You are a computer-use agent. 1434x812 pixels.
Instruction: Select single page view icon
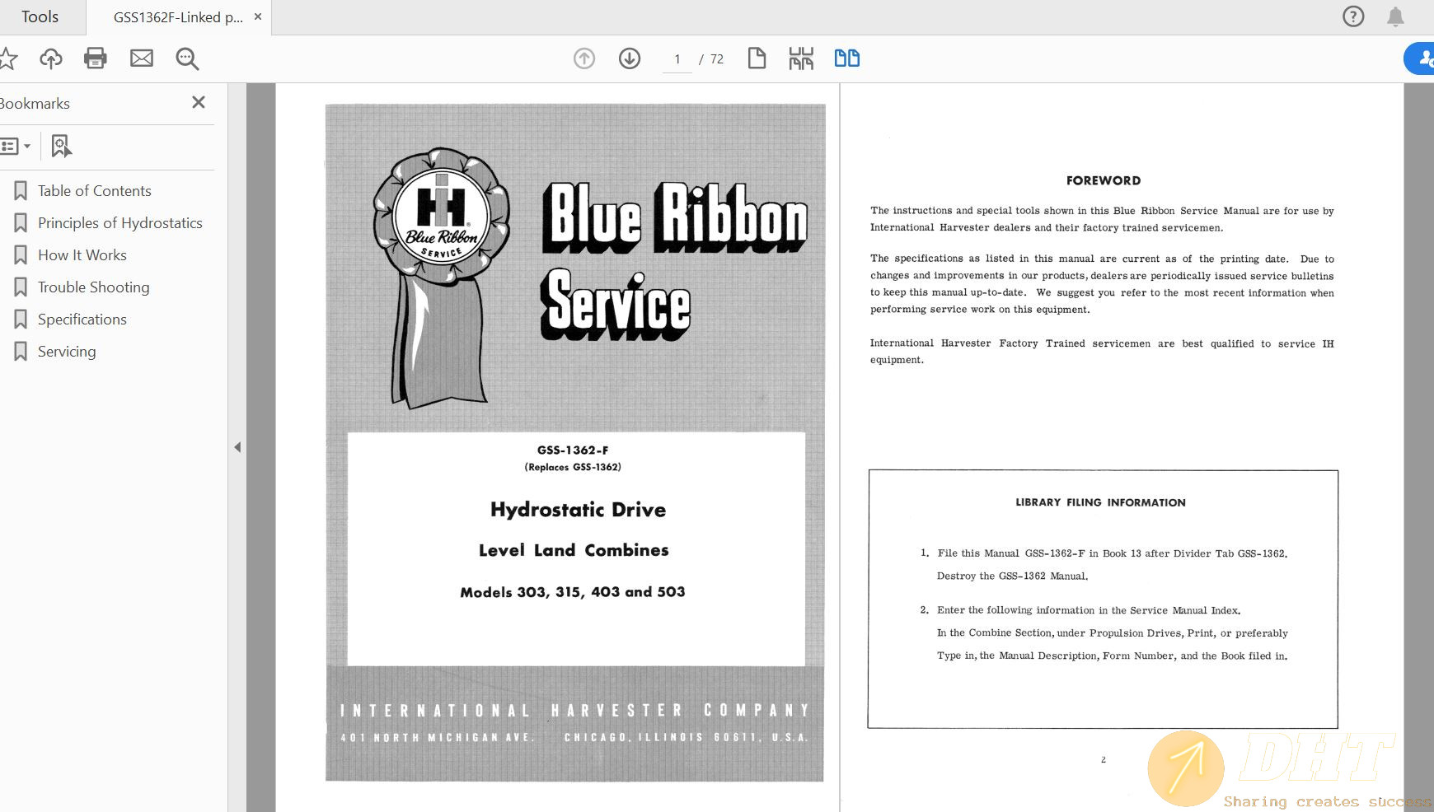click(757, 58)
